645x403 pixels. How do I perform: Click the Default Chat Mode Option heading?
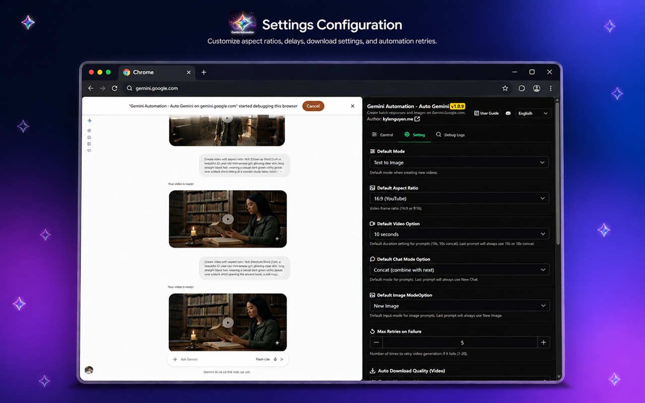pos(404,259)
